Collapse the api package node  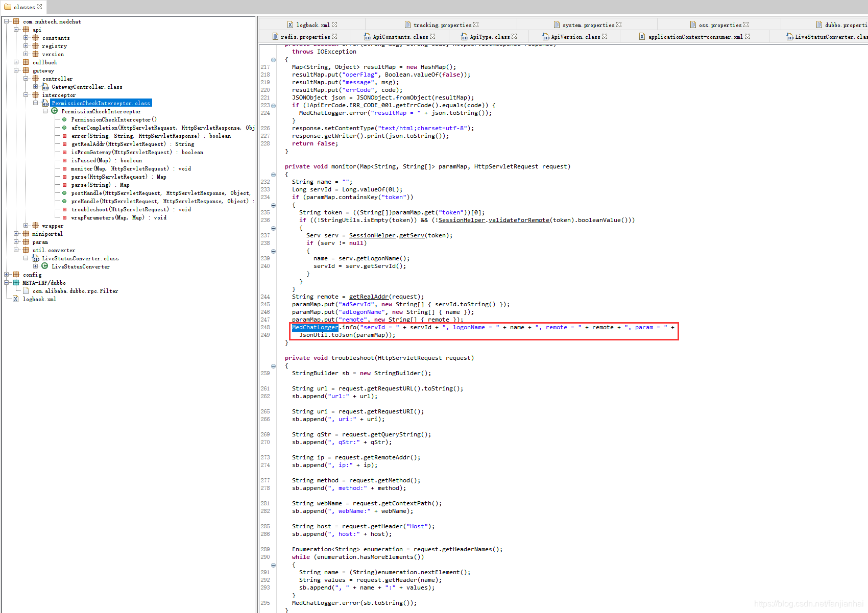pos(16,30)
